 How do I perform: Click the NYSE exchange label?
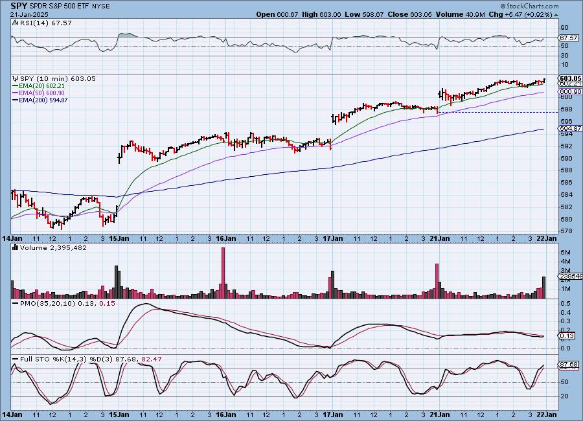101,6
